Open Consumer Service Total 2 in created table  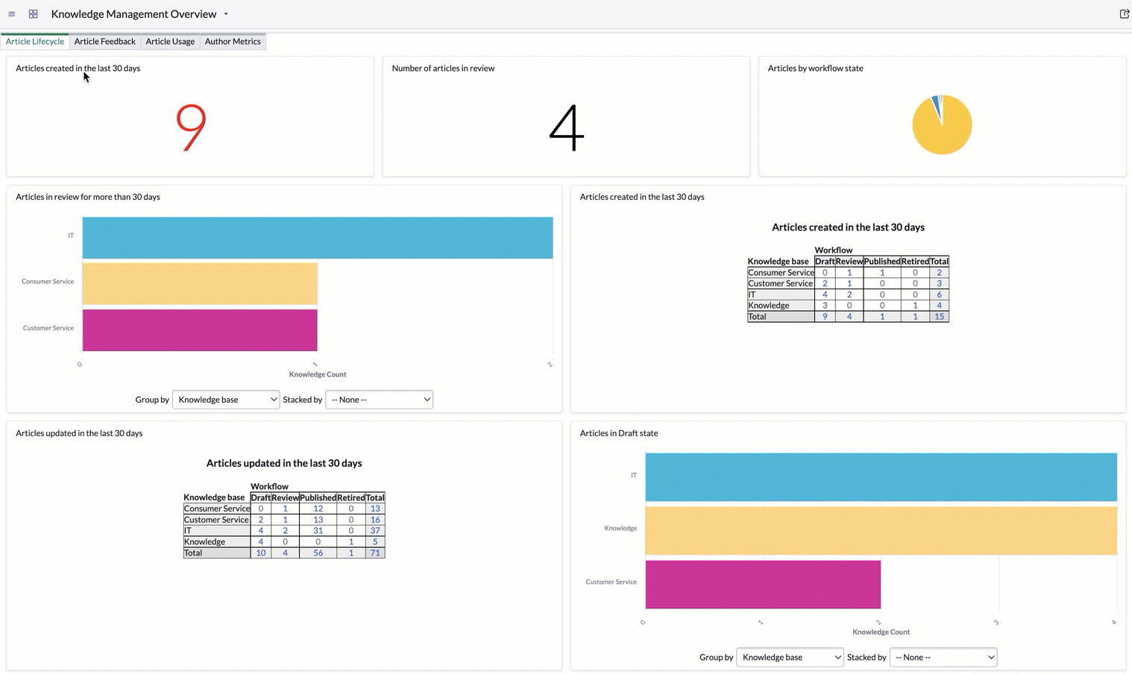(939, 273)
